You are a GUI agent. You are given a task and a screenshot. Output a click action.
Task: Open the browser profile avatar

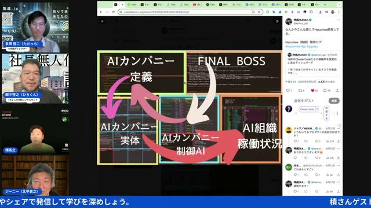pos(333,12)
